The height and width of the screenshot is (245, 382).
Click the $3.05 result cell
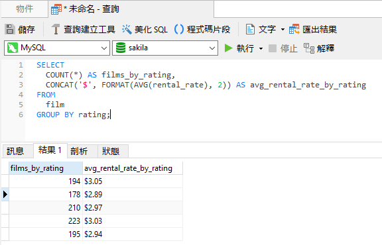tap(133, 181)
